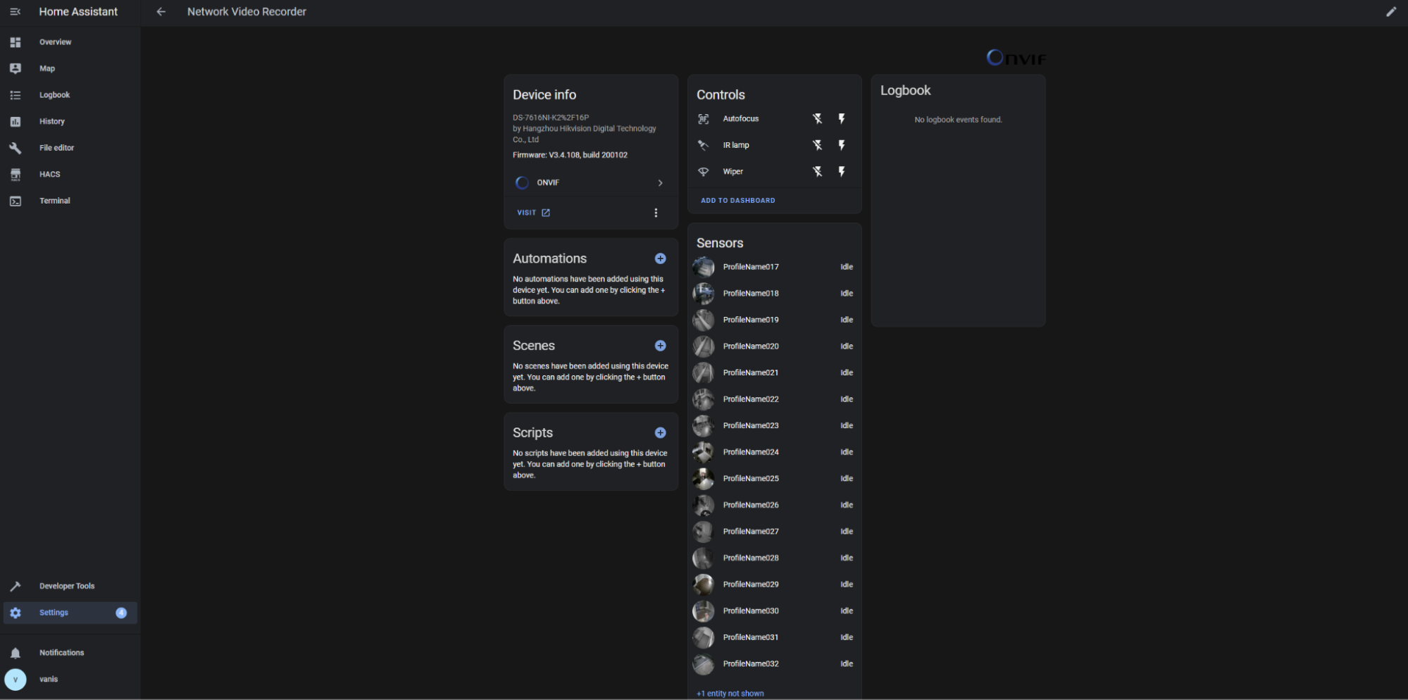Turn on Autofocus switch
This screenshot has height=700, width=1408.
[x=842, y=119]
